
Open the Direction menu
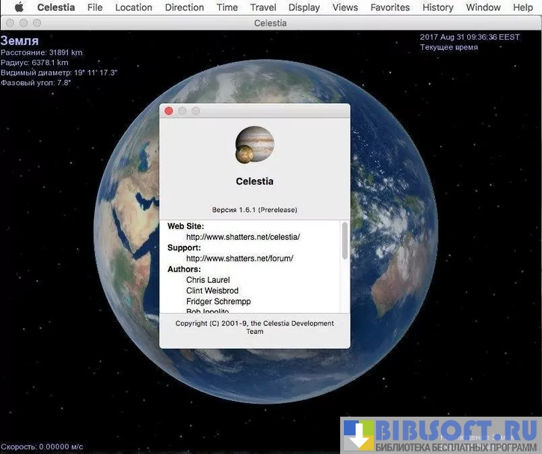pos(184,7)
